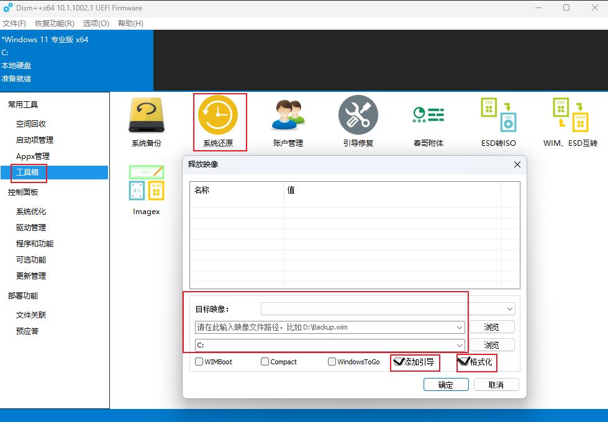608x422 pixels.
Task: Open the C: target drive dropdown
Action: [460, 345]
